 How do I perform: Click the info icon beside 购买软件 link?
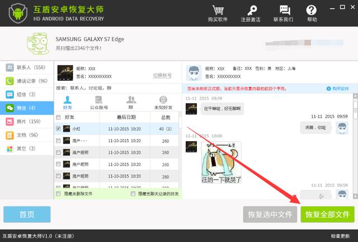[328, 89]
